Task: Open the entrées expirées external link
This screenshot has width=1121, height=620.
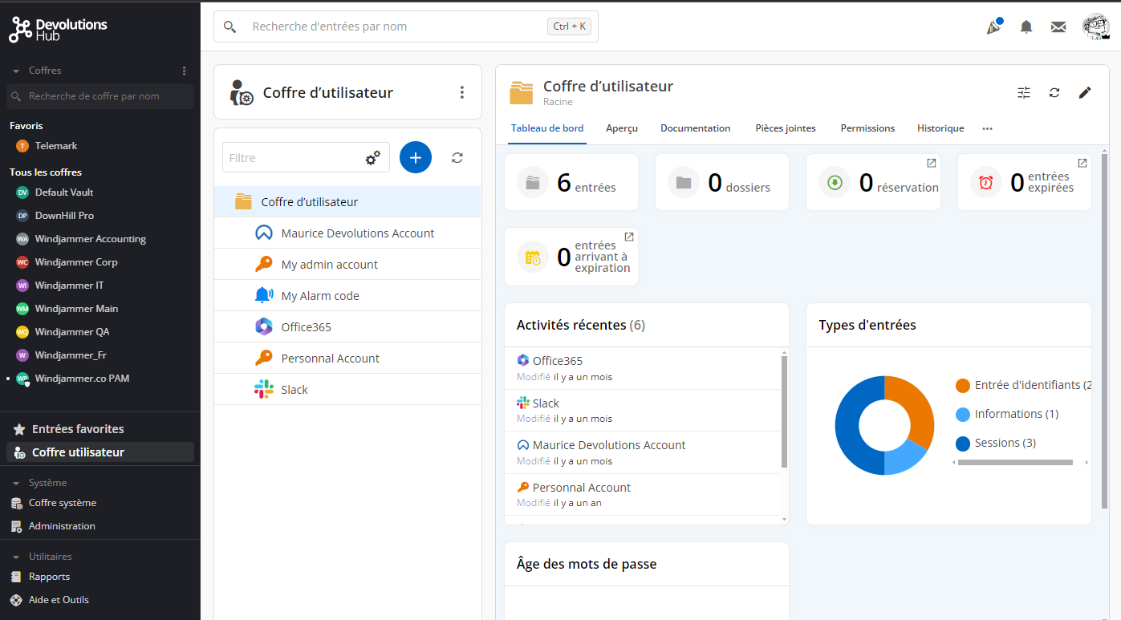Action: point(1082,163)
